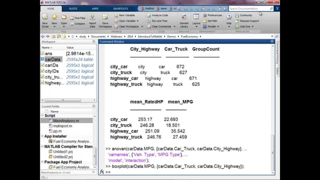Click the Find Files button

pyautogui.click(x=77, y=18)
